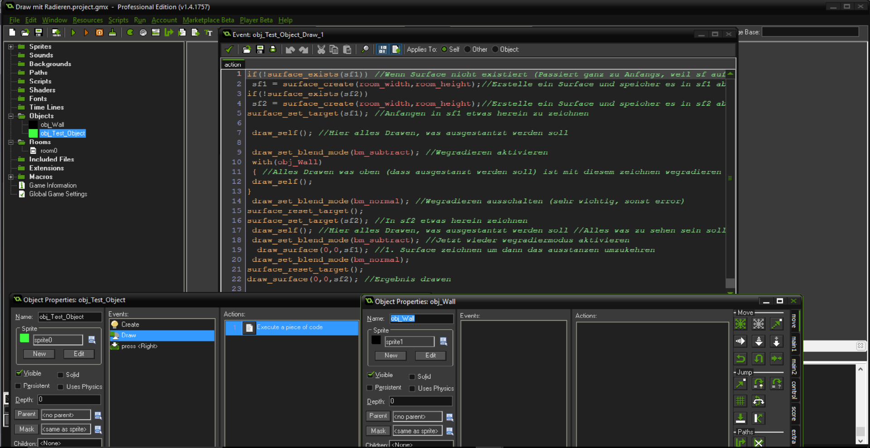870x448 pixels.
Task: Open the Resources menu
Action: coord(87,20)
